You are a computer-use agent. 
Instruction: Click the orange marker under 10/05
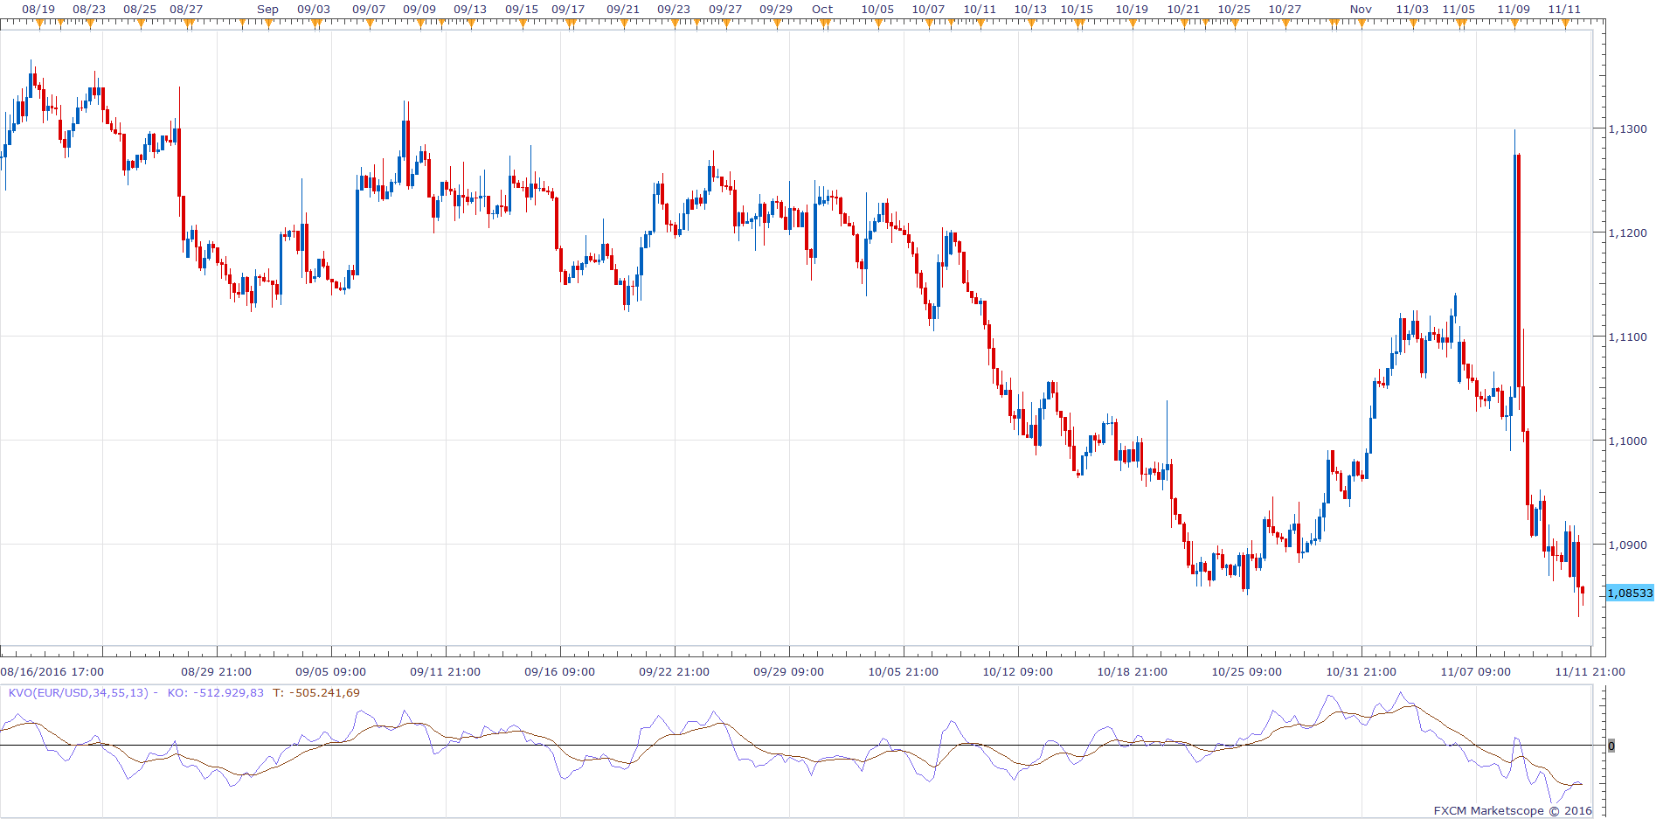pos(878,24)
